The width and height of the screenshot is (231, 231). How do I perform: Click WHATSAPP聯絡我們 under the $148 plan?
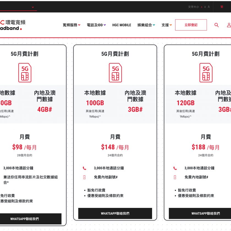[x=115, y=213]
